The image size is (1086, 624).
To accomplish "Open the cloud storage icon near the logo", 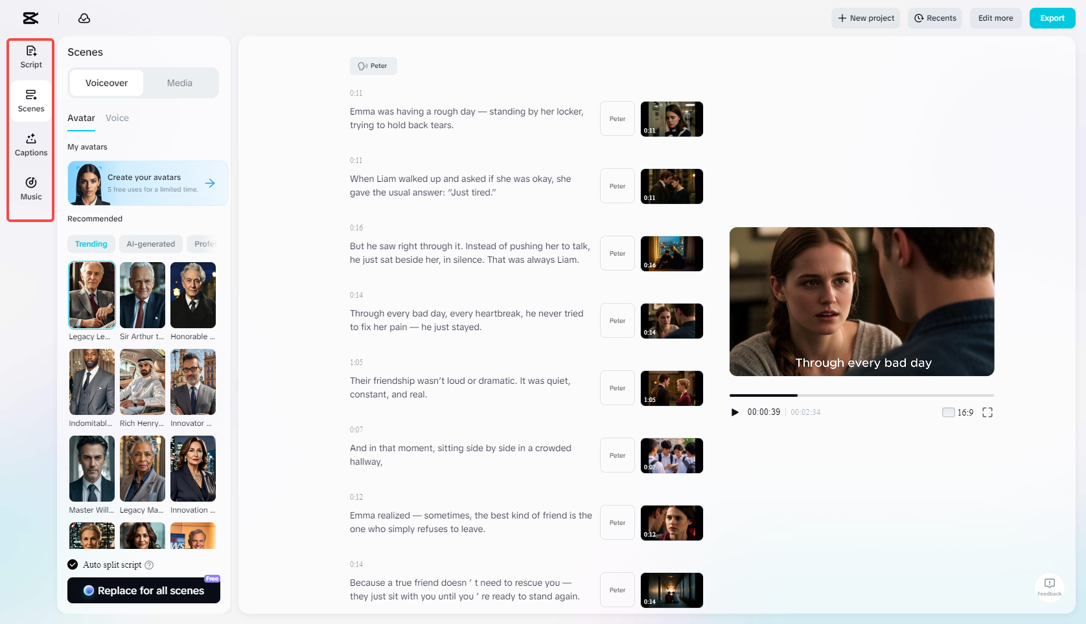I will pyautogui.click(x=84, y=18).
